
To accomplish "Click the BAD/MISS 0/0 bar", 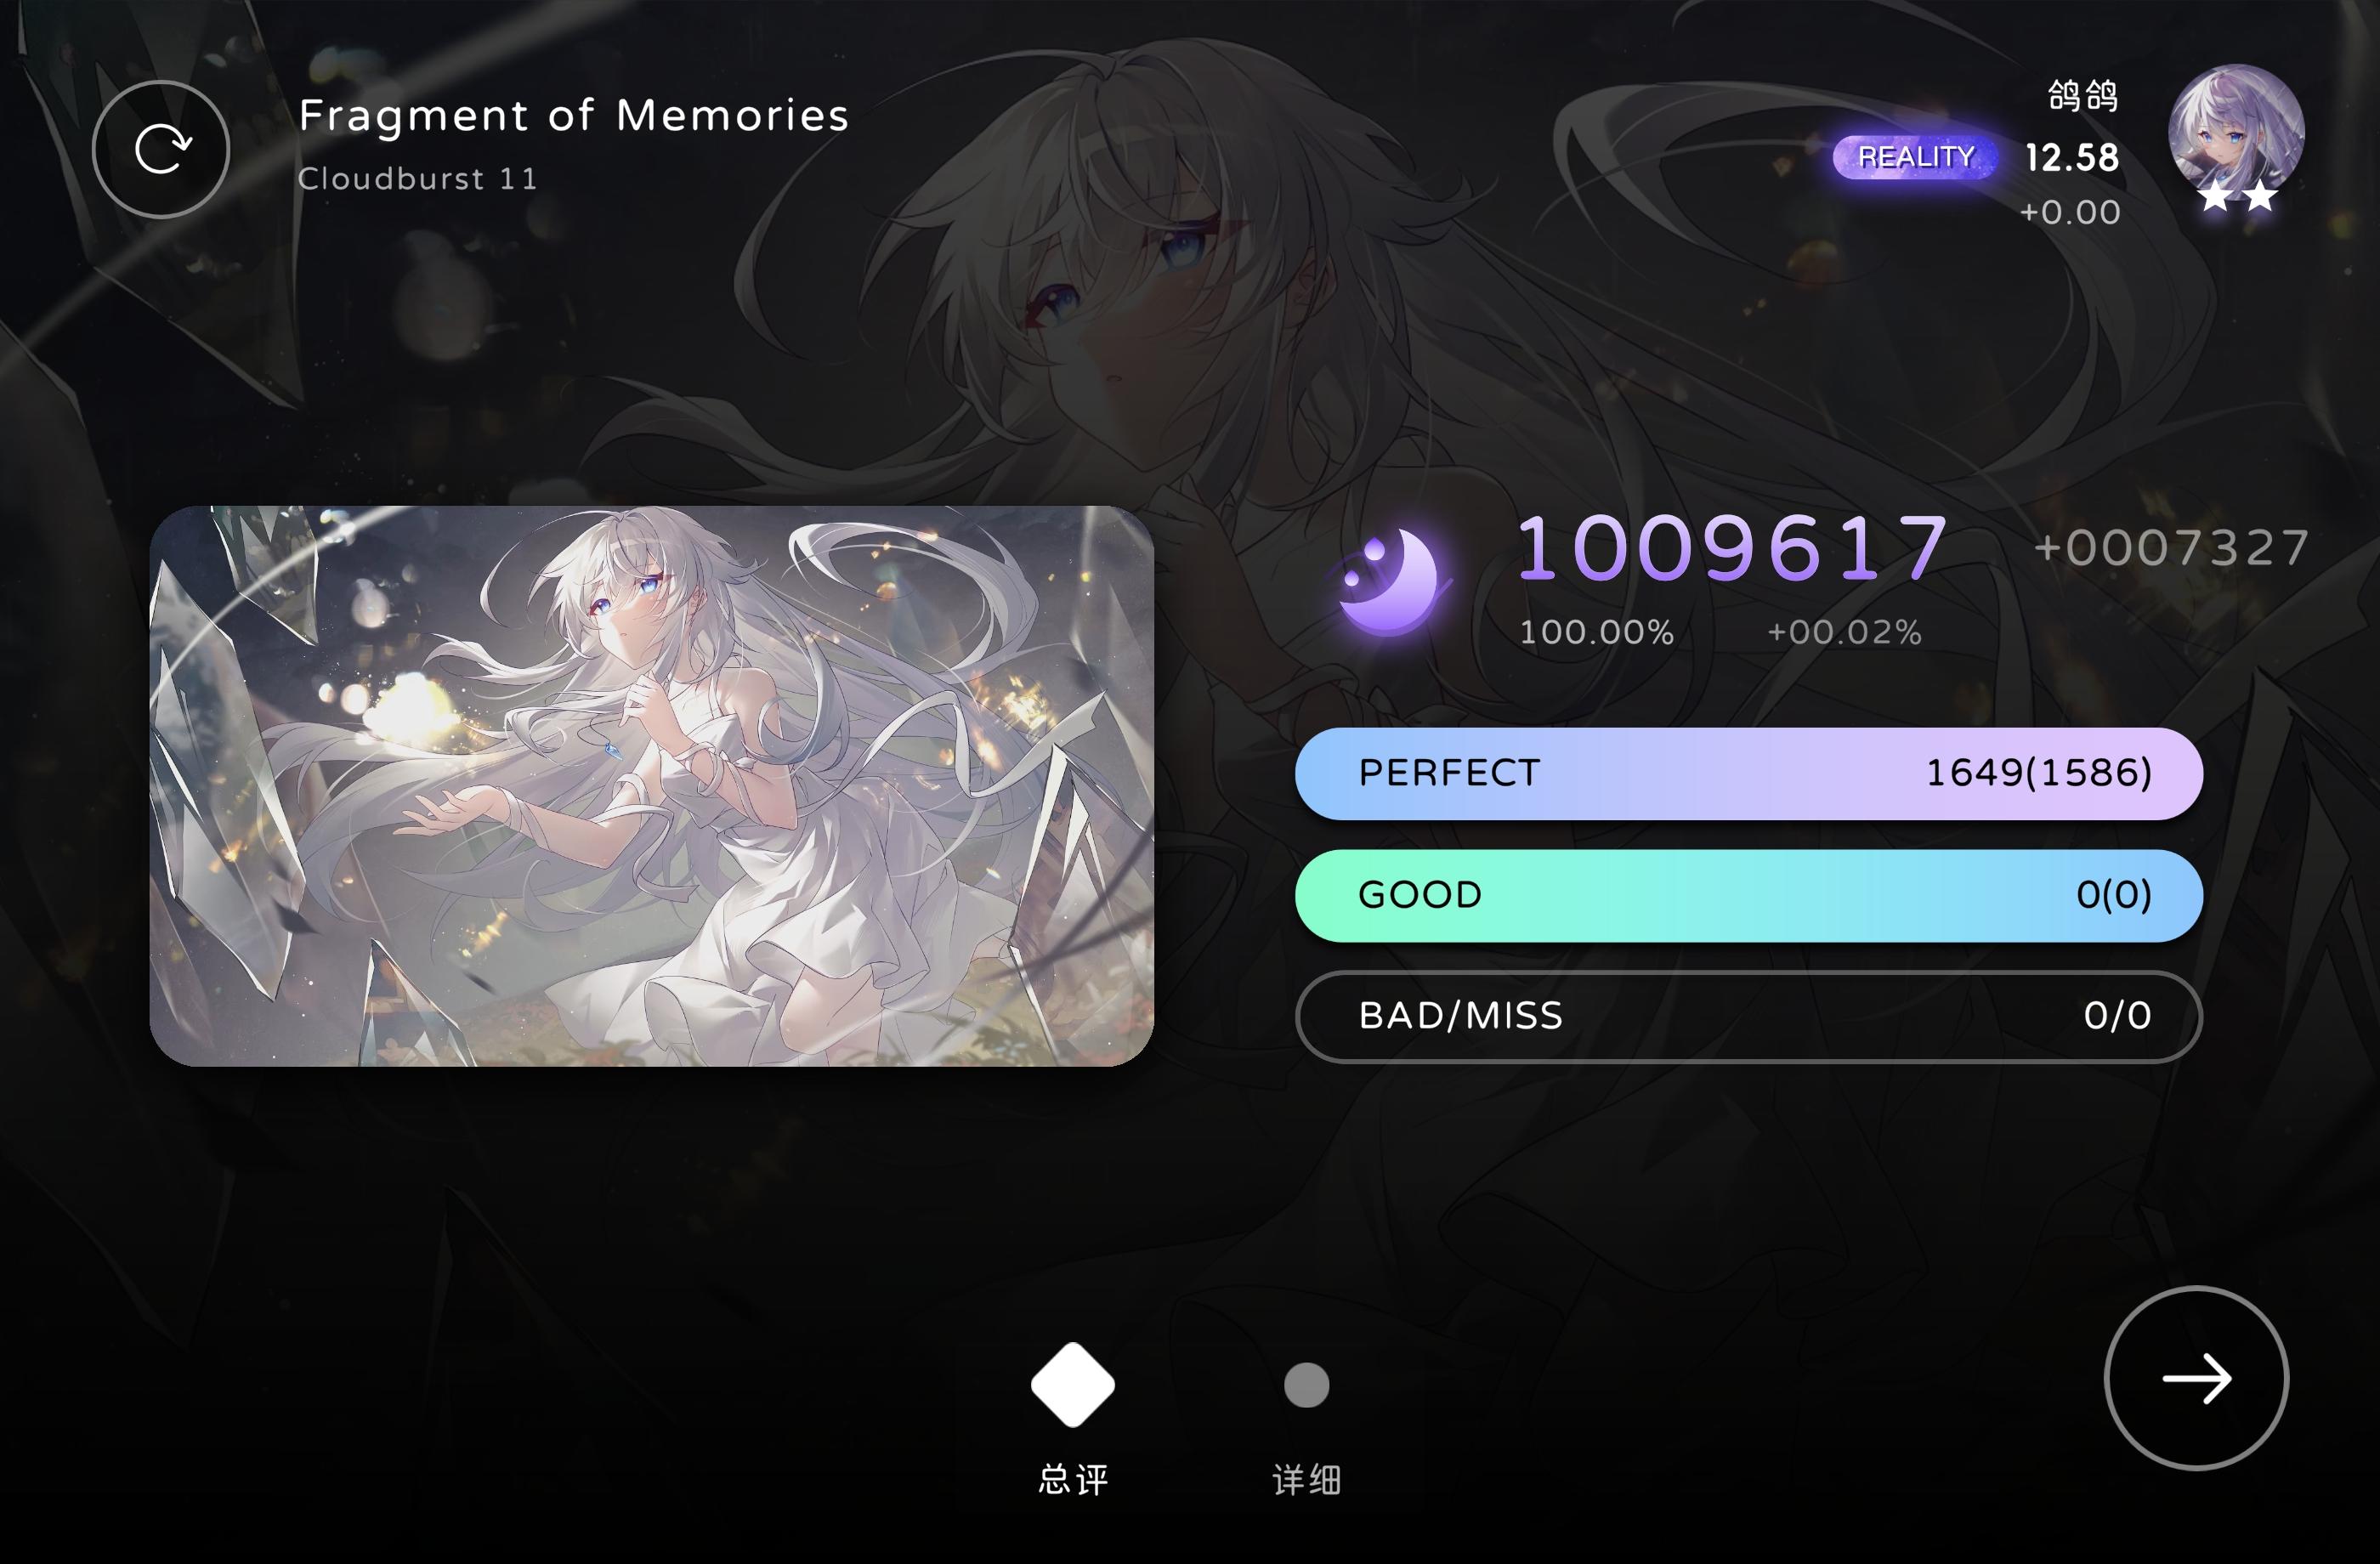I will point(1748,1016).
